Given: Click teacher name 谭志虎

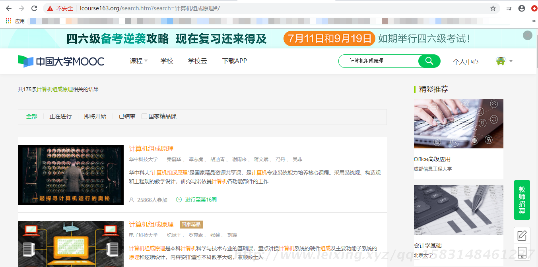Looking at the screenshot, I should pos(196,159).
